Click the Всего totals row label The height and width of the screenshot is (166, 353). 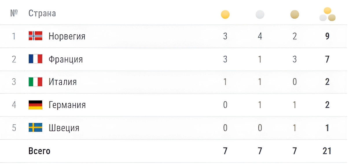(x=39, y=151)
